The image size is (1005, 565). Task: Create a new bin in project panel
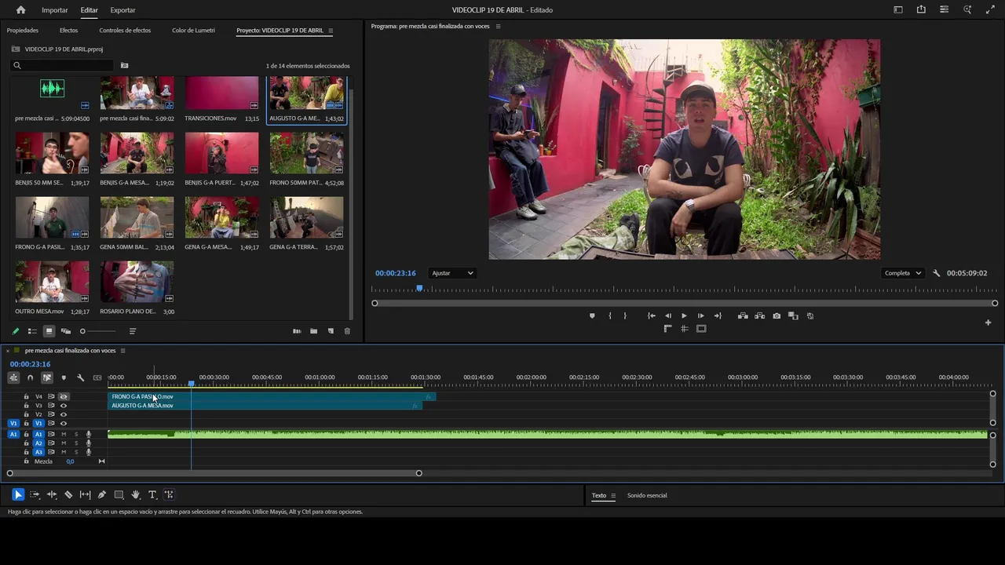coord(313,331)
